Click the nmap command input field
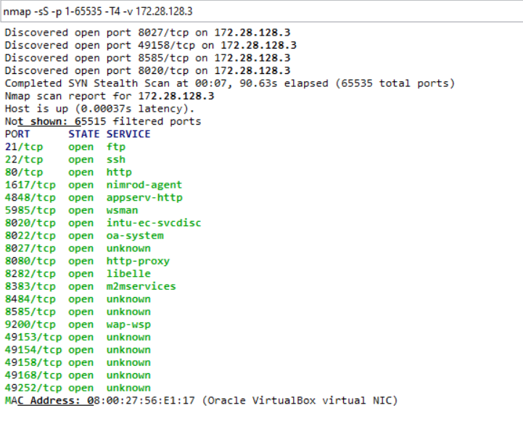Viewport: 523px width, 421px height. coord(261,12)
